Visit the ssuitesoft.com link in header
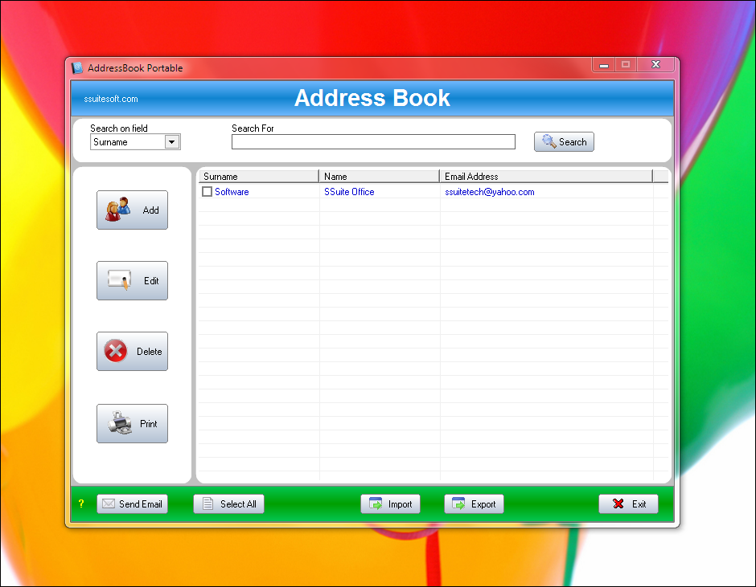756x587 pixels. [111, 99]
